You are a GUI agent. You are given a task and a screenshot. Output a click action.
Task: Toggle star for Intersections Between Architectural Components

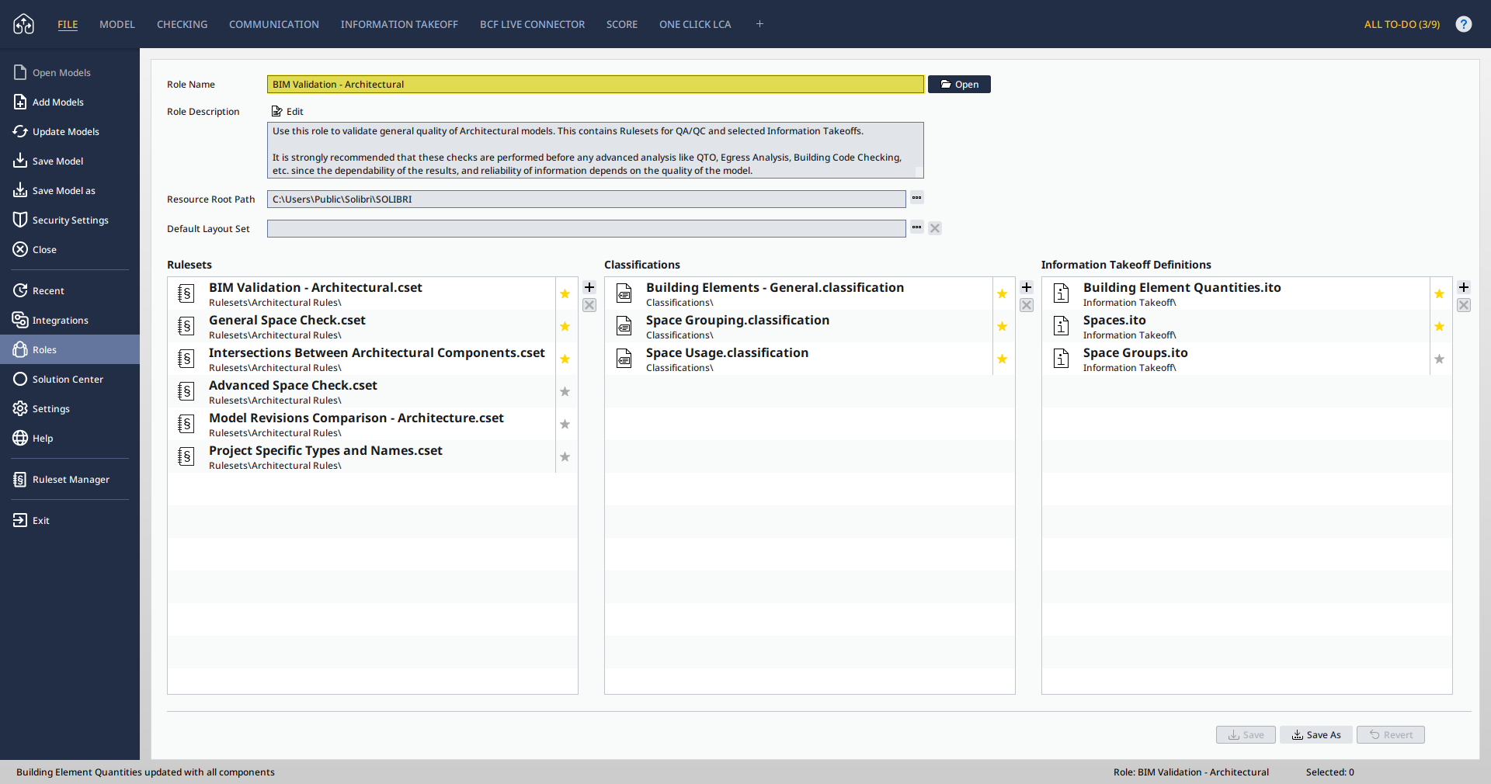[565, 359]
